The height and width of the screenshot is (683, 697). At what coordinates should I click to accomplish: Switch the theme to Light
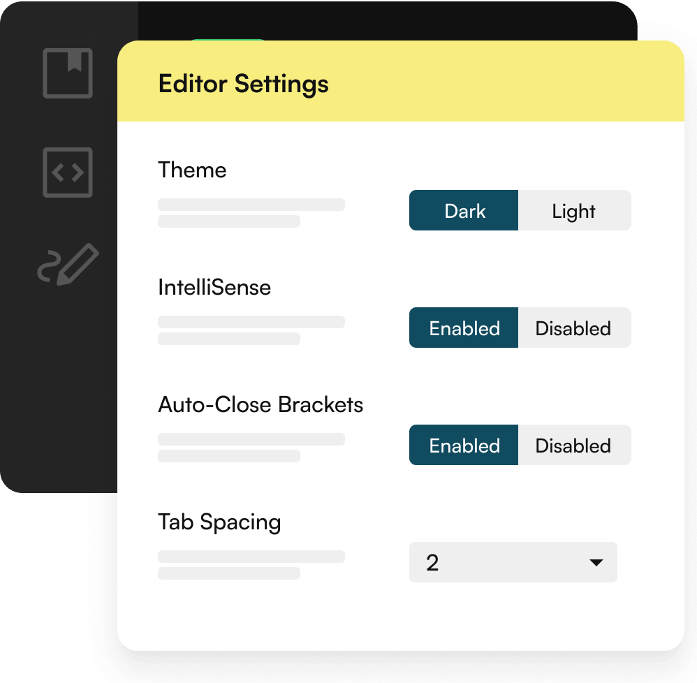(x=574, y=211)
